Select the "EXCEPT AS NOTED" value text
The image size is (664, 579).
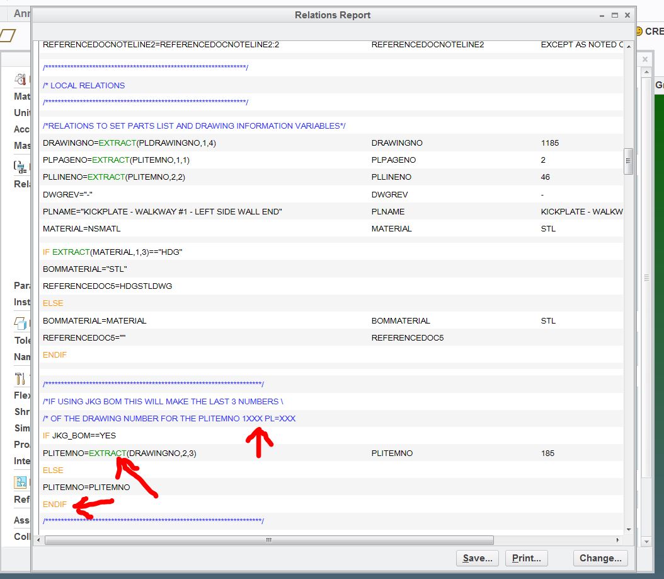pyautogui.click(x=582, y=45)
